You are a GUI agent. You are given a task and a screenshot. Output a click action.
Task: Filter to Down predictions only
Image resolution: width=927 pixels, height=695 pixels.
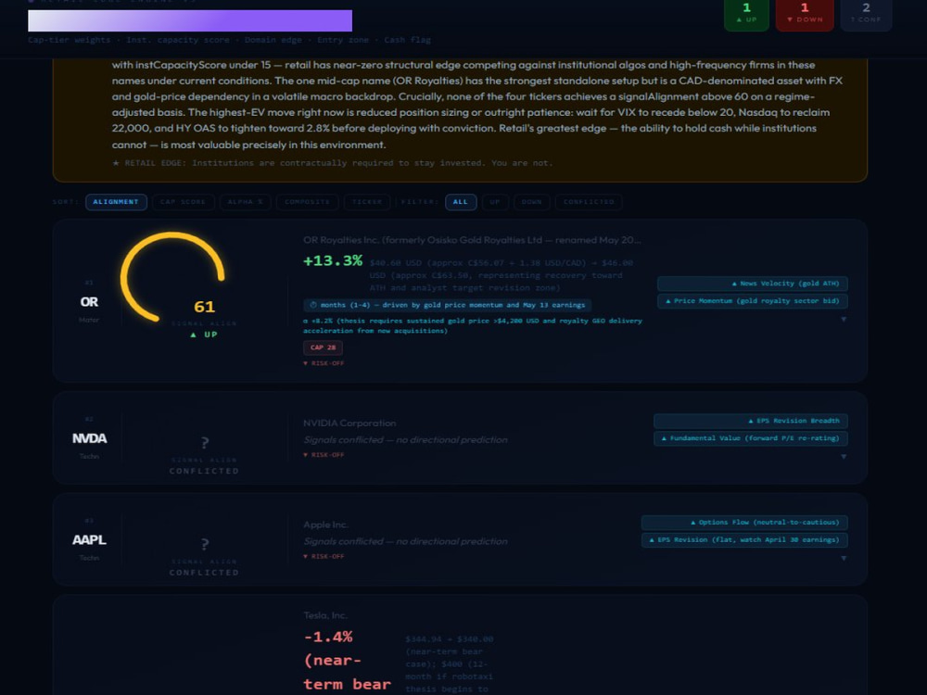tap(531, 202)
